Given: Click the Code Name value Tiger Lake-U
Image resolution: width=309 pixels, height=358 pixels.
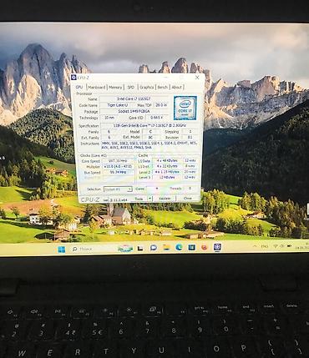Looking at the screenshot, I should tap(118, 105).
